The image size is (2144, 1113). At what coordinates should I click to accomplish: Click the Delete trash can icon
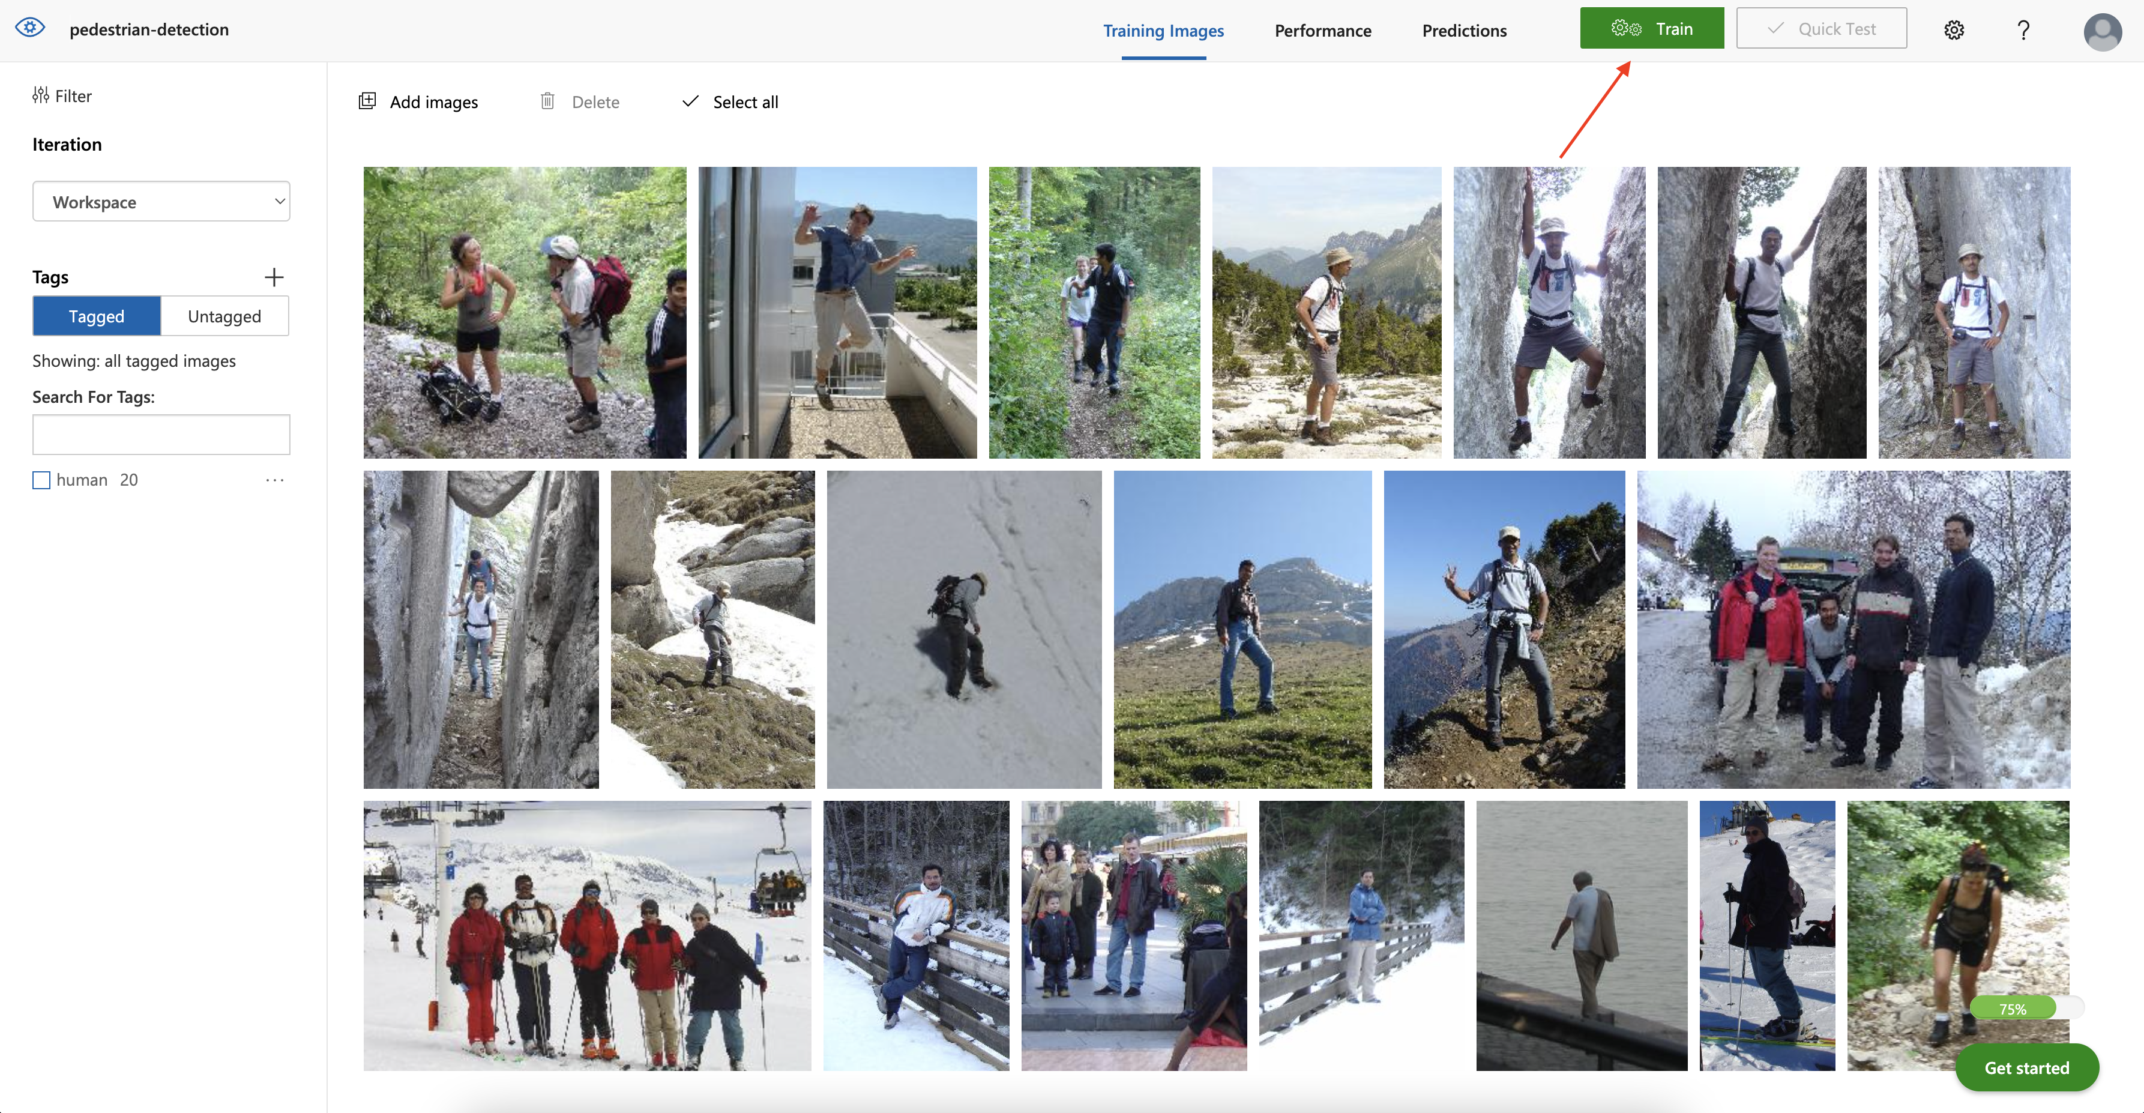tap(547, 101)
